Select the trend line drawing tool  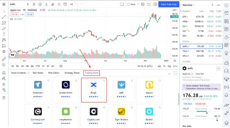click(4, 17)
